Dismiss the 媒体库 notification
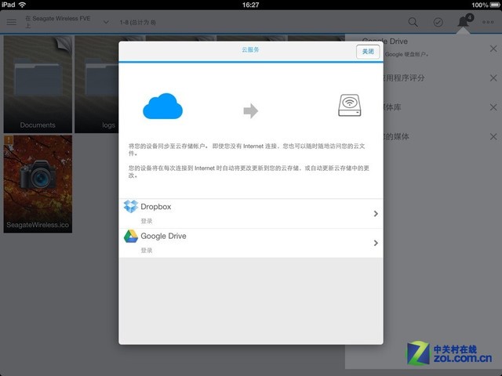The height and width of the screenshot is (376, 502). pos(493,107)
